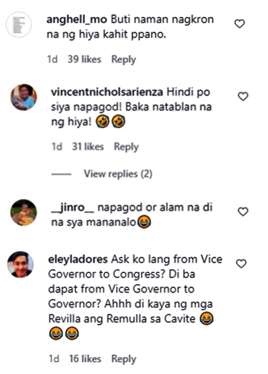Visit the eleyladores username link
The width and height of the screenshot is (268, 374).
(x=78, y=259)
